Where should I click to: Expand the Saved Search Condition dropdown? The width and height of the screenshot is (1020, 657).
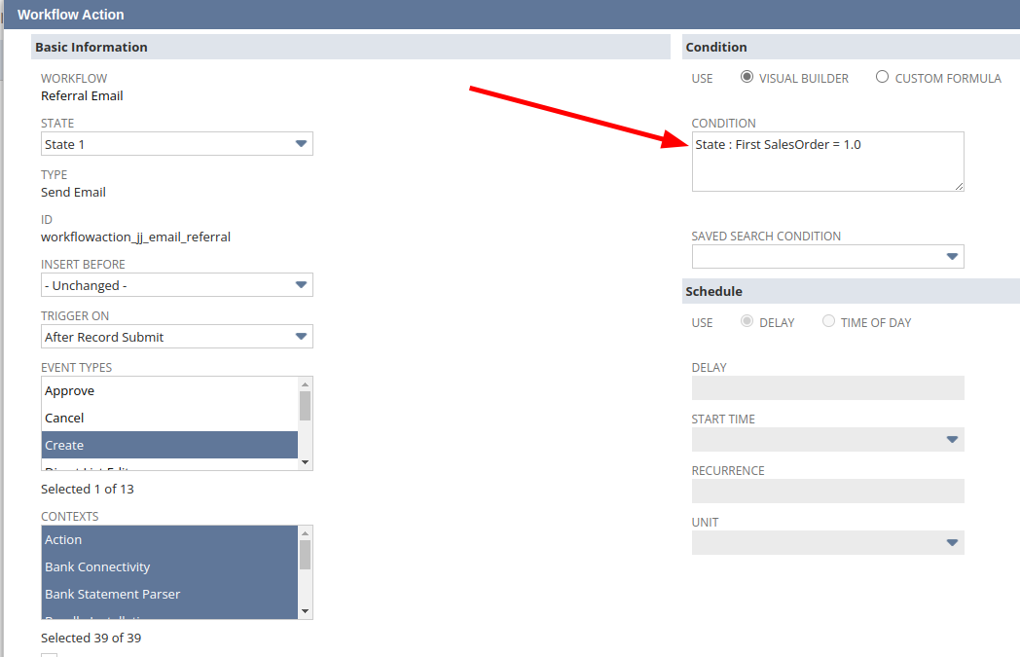[x=827, y=257]
